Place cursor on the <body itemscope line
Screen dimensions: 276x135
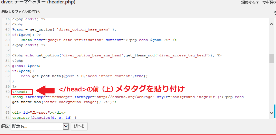(x=86, y=97)
